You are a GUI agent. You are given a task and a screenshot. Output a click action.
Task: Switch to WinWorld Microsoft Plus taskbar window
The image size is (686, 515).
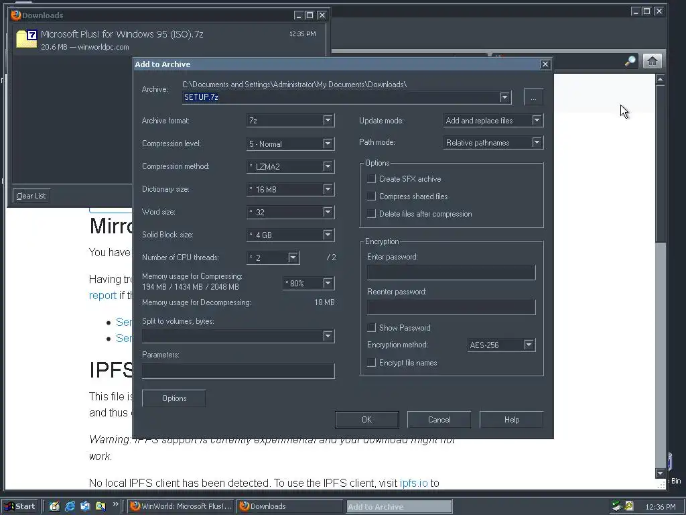pos(181,506)
